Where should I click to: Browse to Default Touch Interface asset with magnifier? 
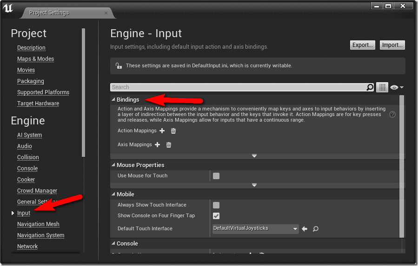[x=315, y=229]
